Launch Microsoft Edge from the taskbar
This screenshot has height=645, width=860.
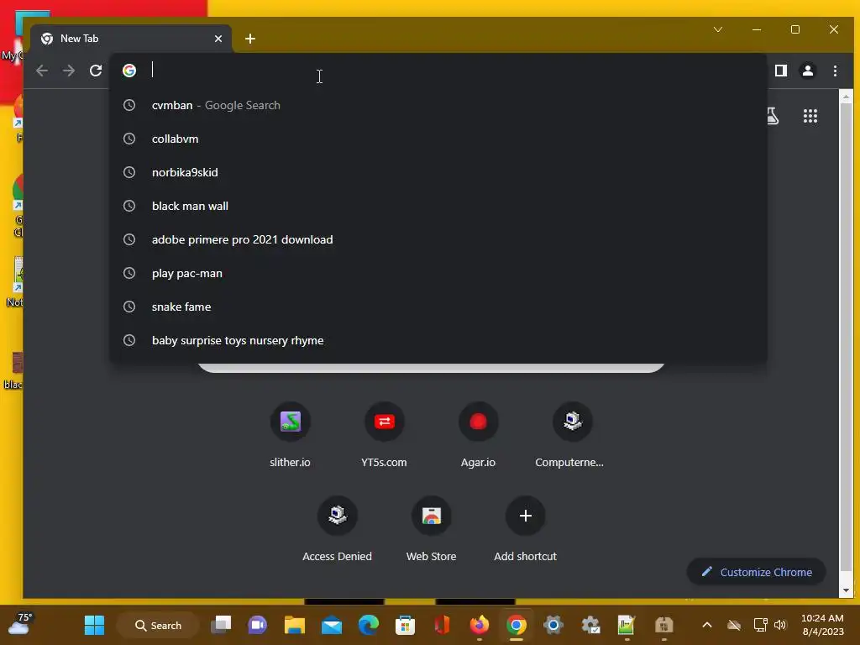click(x=369, y=625)
